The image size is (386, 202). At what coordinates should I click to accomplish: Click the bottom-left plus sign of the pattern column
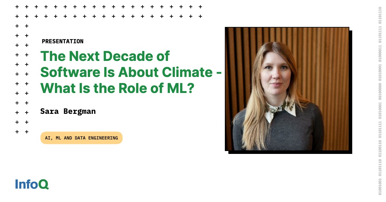[x=17, y=131]
